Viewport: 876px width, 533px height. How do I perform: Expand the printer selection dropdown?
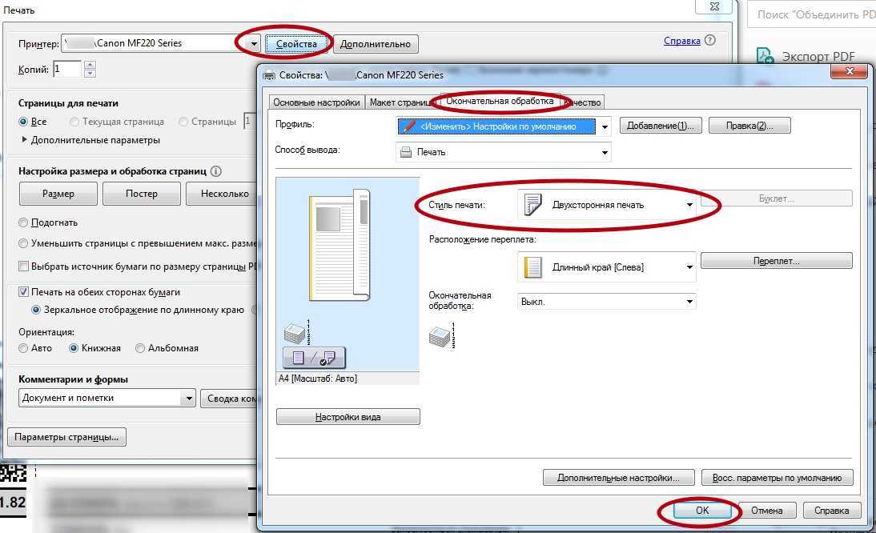(x=254, y=43)
